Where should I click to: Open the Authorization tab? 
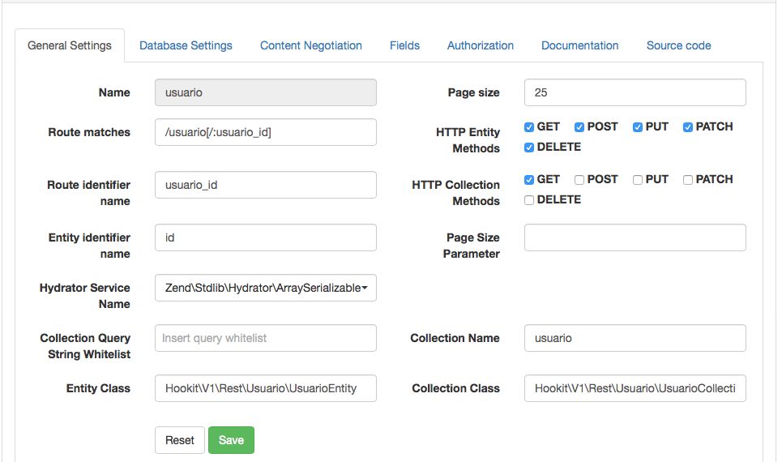pos(480,45)
